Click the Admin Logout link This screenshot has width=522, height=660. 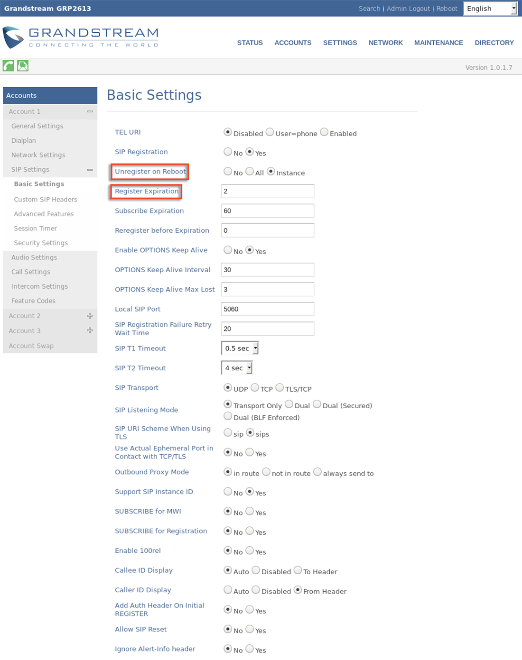(x=408, y=9)
